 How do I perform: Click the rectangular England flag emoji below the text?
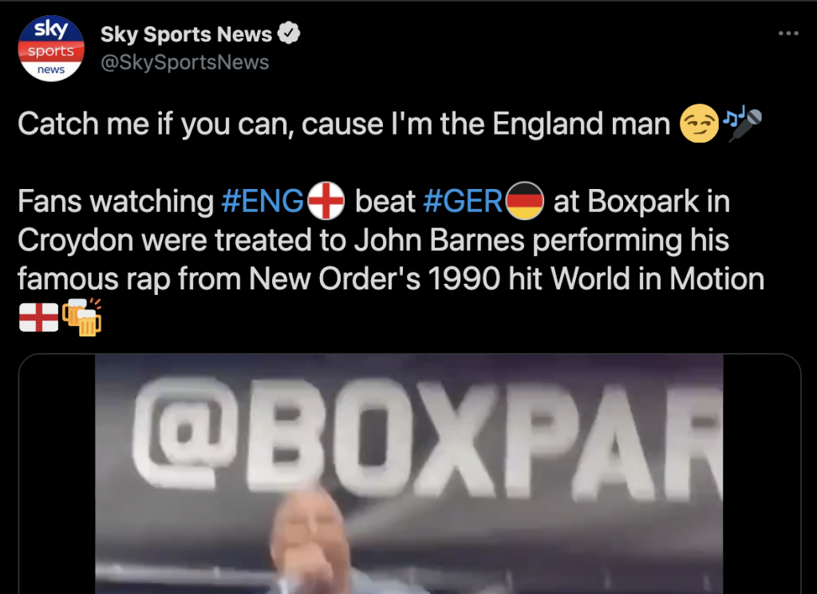[38, 317]
